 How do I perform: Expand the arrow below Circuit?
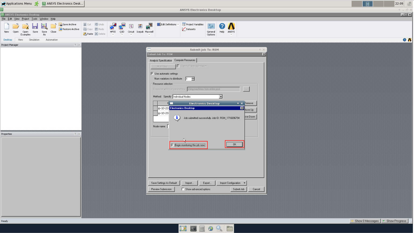point(131,34)
